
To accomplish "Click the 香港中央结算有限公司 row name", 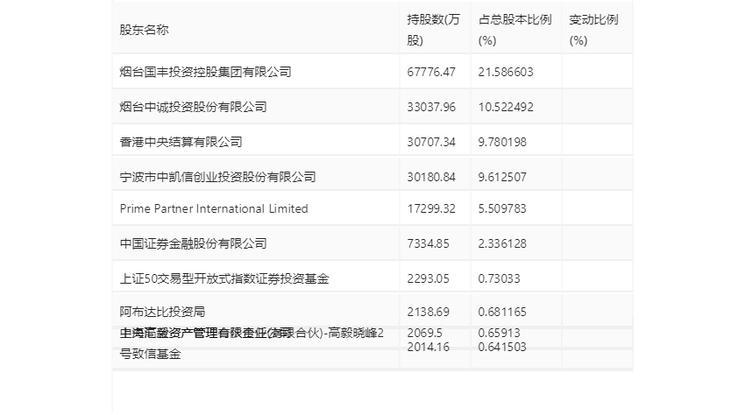I will [x=181, y=141].
